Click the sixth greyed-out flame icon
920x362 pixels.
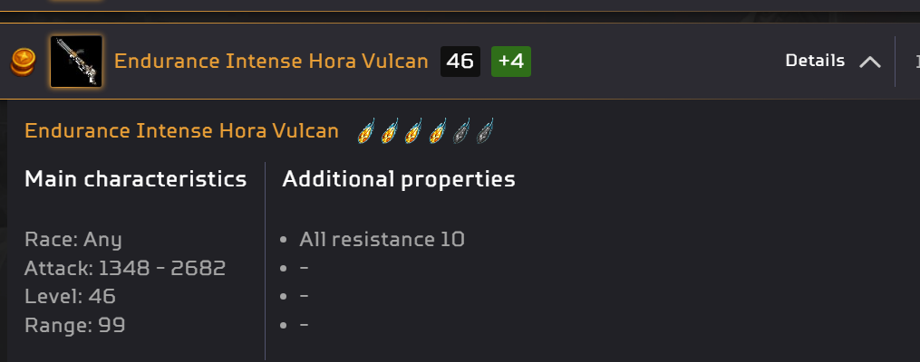pyautogui.click(x=485, y=132)
